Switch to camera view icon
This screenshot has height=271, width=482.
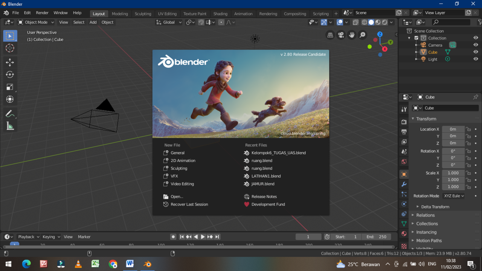point(341,35)
